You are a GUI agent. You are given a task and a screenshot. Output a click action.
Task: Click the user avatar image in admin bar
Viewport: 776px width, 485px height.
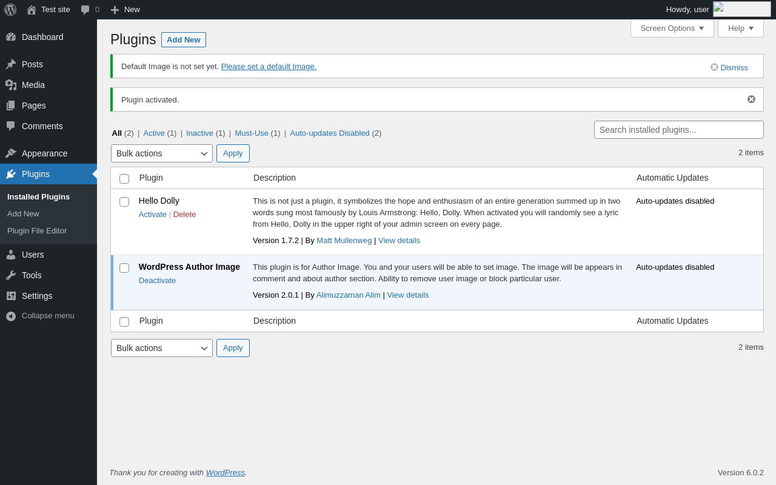[742, 9]
